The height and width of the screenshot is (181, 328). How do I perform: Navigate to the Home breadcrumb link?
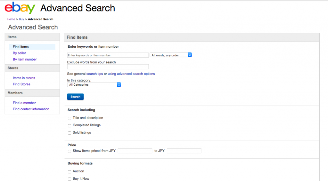11,19
